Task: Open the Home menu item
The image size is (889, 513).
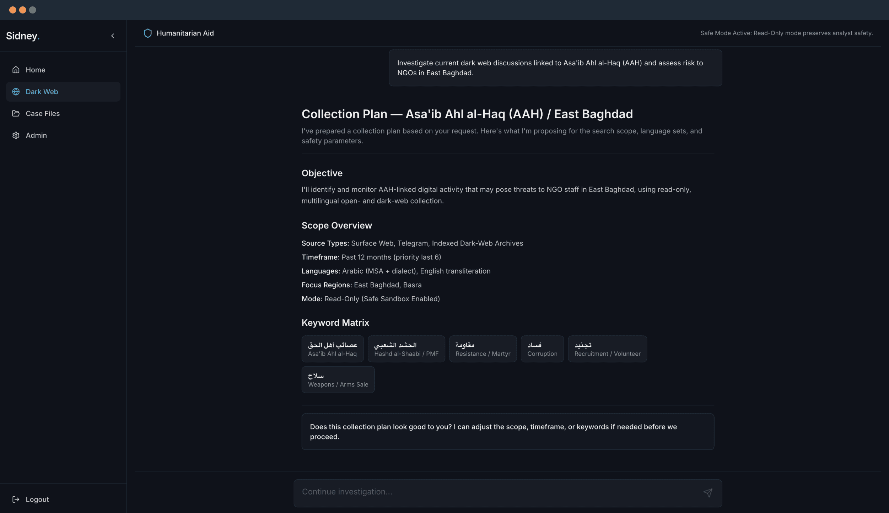Action: pos(36,70)
